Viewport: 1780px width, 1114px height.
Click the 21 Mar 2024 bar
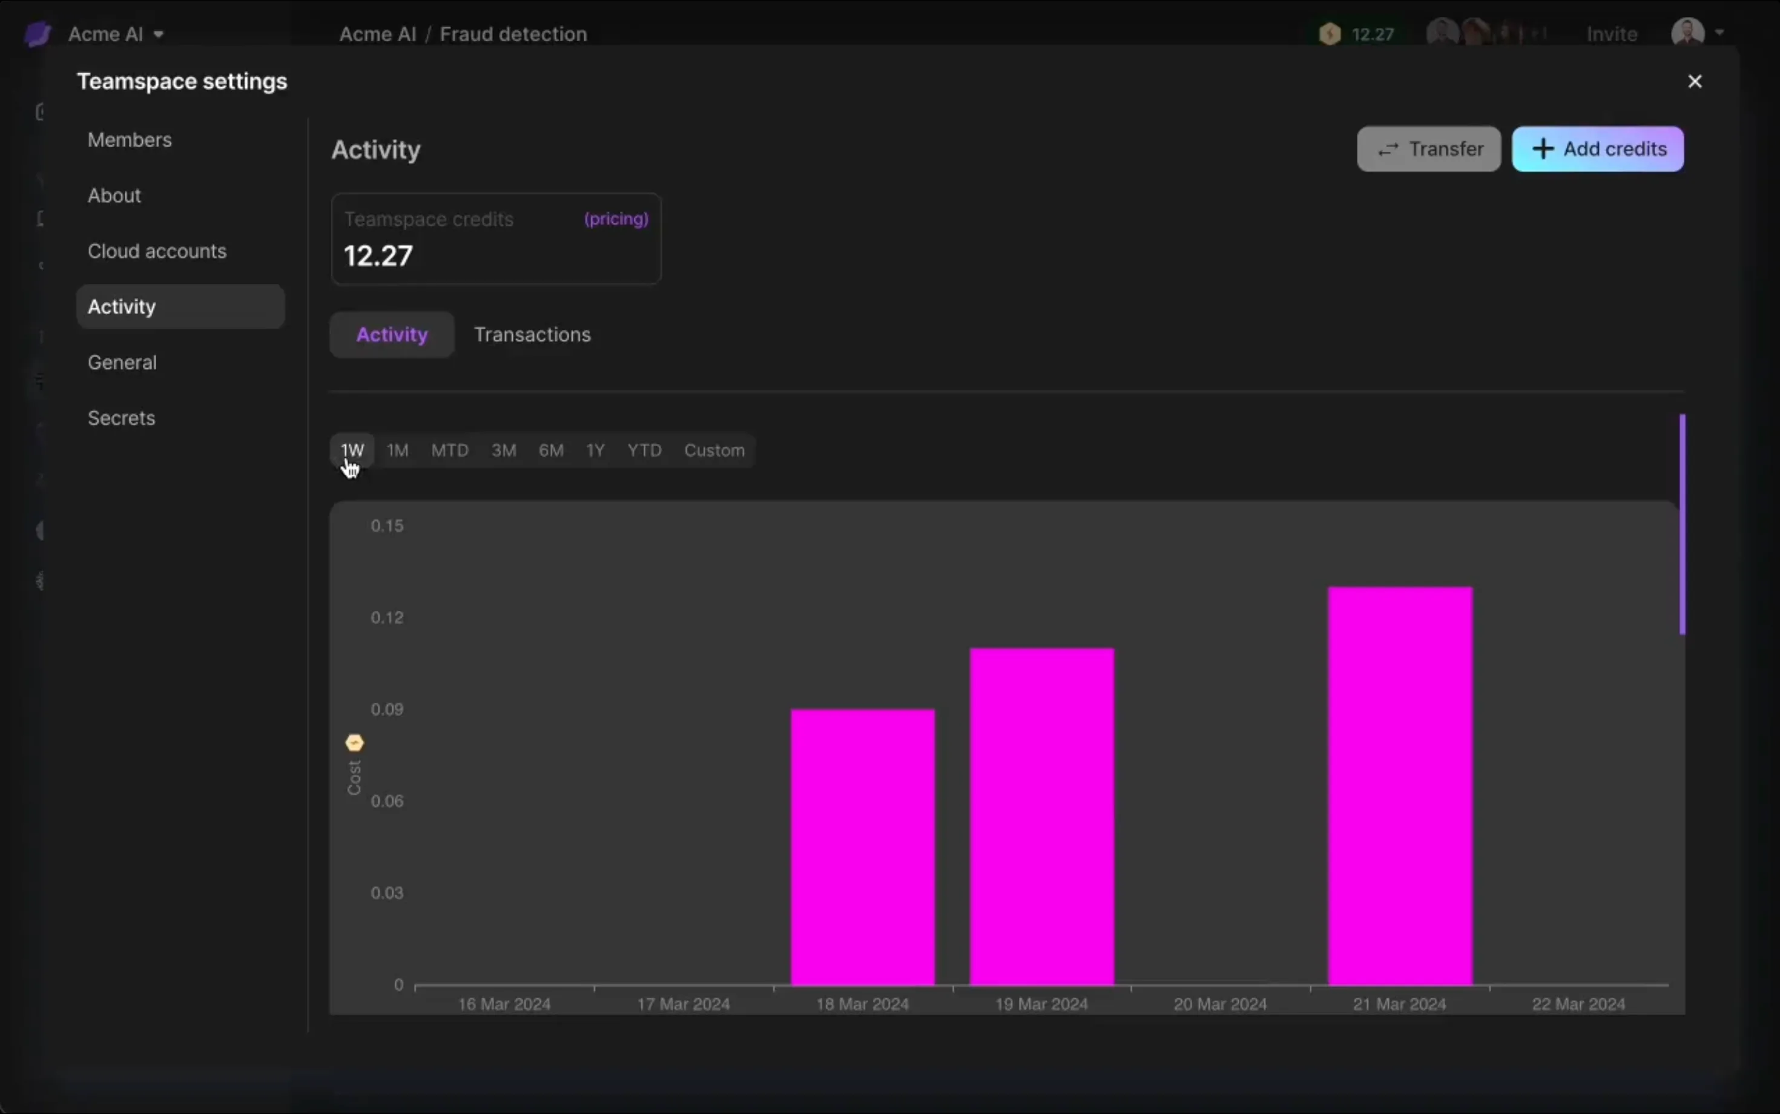(1400, 785)
